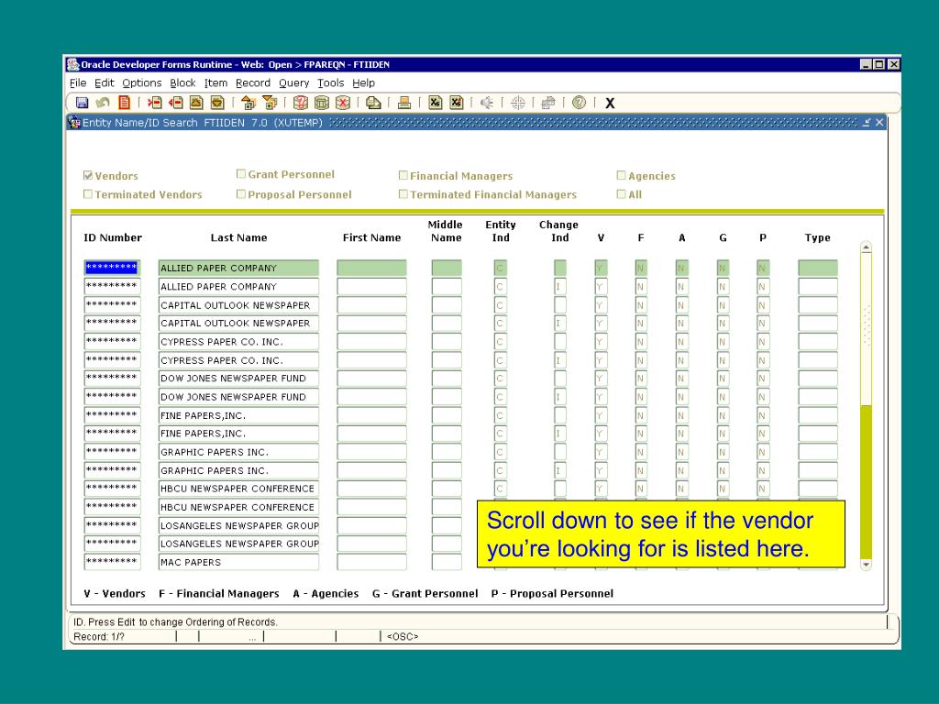Viewport: 939px width, 704px height.
Task: Go to Previous Record using up-arrow icon
Action: (x=196, y=103)
